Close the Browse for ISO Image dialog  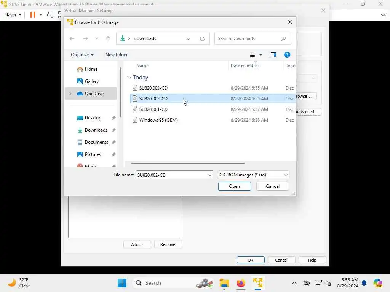[x=290, y=22]
